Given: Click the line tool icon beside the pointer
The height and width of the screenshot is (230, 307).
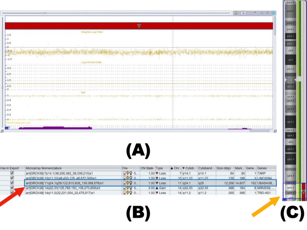Looking at the screenshot, I should point(249,13).
